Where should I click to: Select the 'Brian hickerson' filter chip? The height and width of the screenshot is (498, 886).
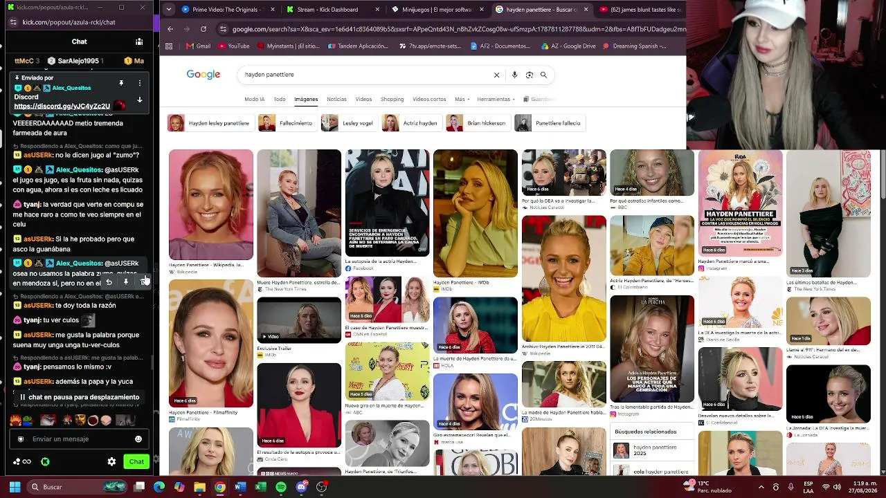478,123
